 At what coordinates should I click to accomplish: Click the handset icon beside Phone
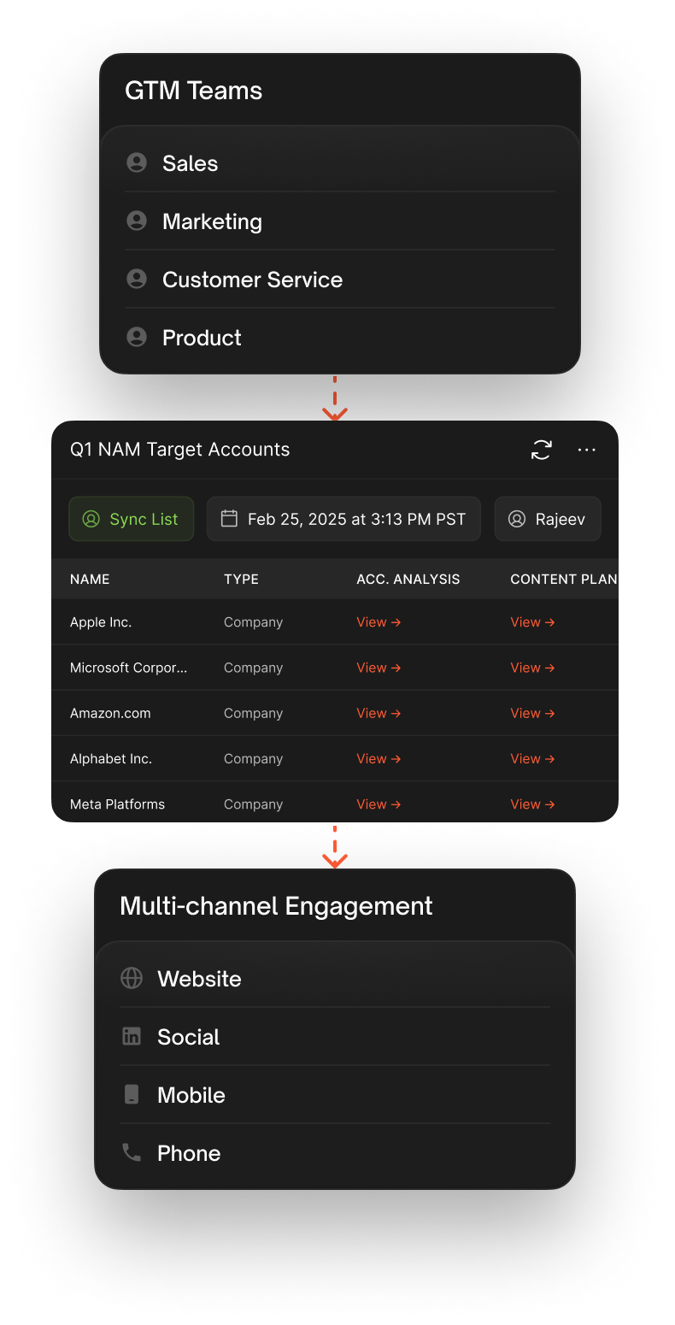132,1152
